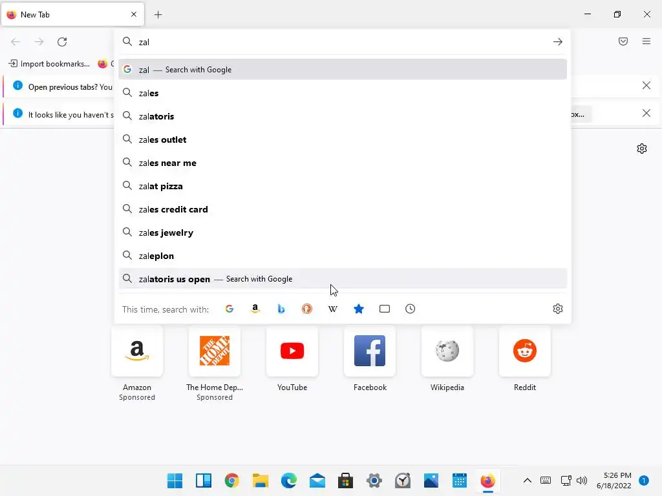
Task: Search history using the clock icon
Action: pos(411,309)
